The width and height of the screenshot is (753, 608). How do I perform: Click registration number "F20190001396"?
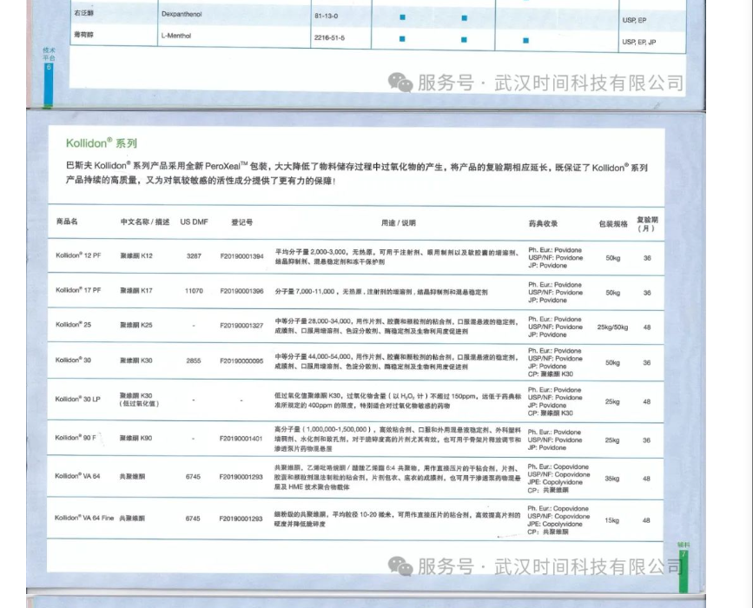click(242, 291)
